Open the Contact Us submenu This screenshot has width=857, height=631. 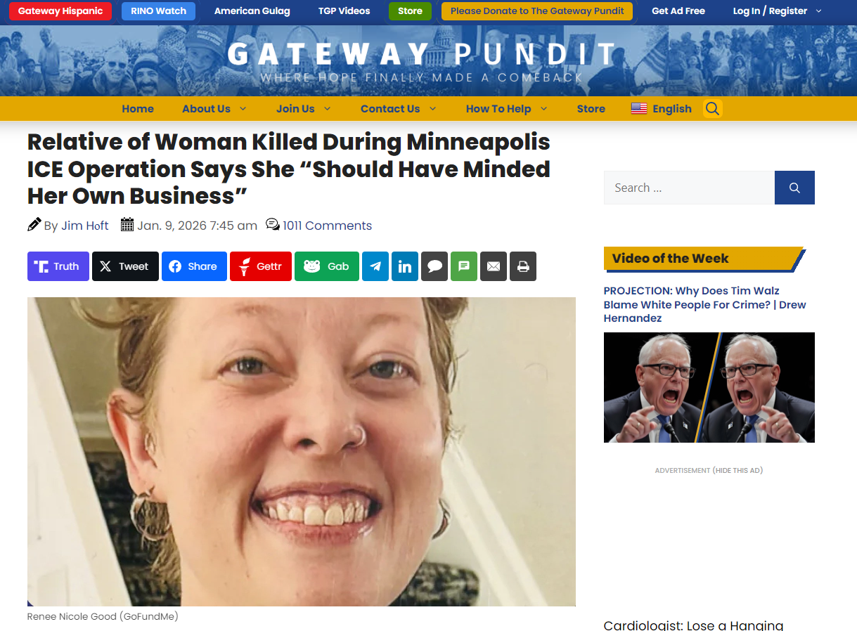[399, 109]
